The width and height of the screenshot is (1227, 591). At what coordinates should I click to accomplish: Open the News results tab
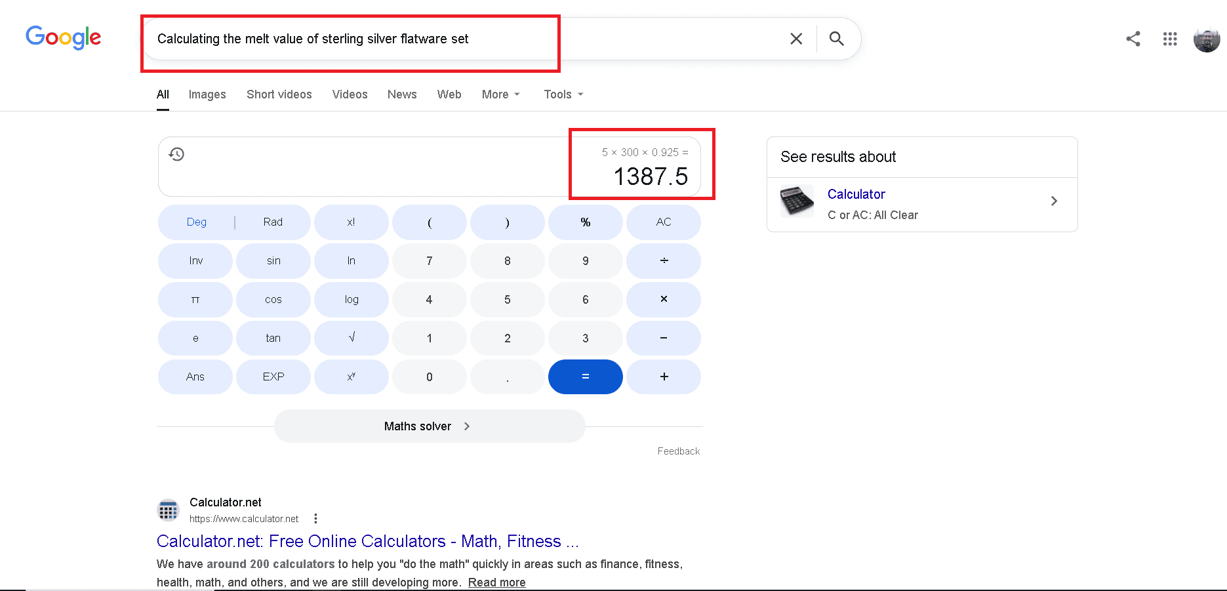401,94
